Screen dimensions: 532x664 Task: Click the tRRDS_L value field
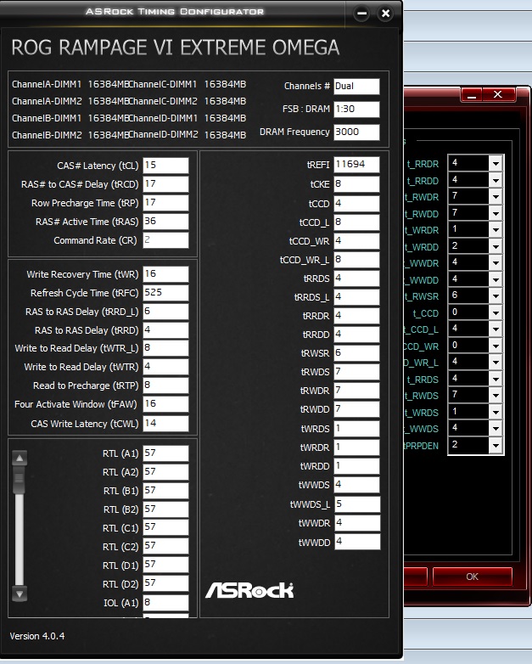pyautogui.click(x=356, y=297)
